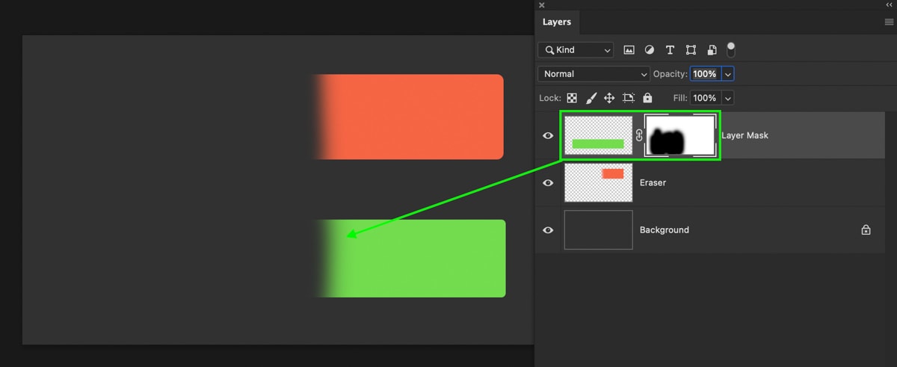Select the Background layer thumbnail
897x367 pixels.
click(x=598, y=230)
